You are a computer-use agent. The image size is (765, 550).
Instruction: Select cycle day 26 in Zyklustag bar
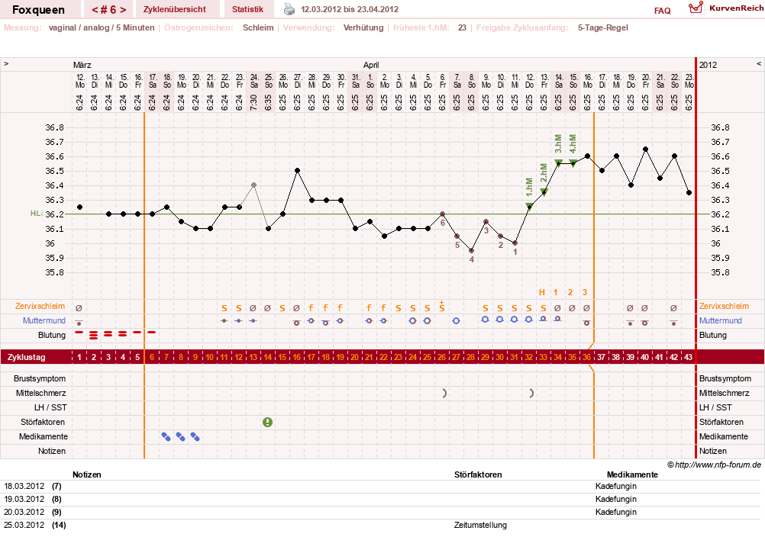[441, 357]
